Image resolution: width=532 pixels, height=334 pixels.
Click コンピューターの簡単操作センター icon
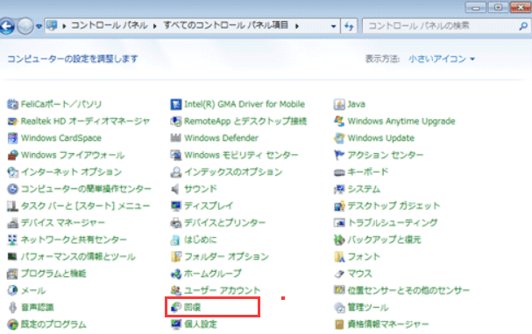[x=12, y=189]
